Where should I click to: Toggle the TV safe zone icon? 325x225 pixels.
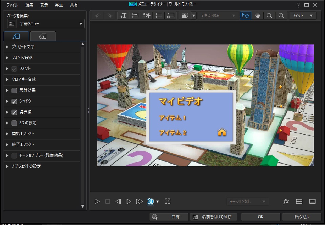click(x=312, y=201)
